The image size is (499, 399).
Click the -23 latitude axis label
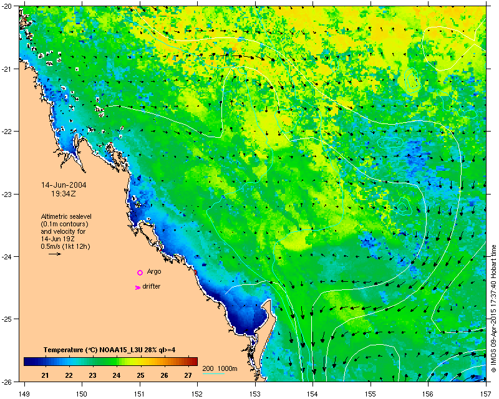coord(8,194)
